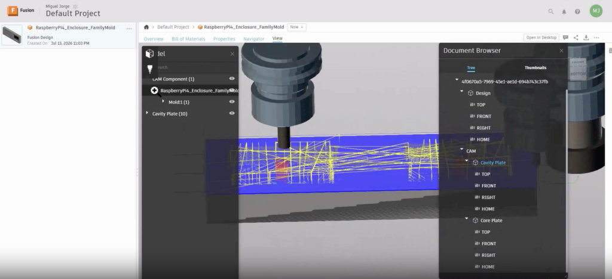Open the more options ellipsis in viewer toolbar
The width and height of the screenshot is (612, 279).
point(596,38)
